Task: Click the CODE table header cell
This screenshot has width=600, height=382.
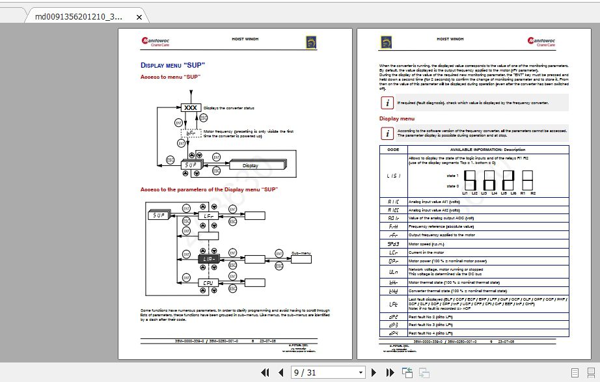Action: (393, 150)
